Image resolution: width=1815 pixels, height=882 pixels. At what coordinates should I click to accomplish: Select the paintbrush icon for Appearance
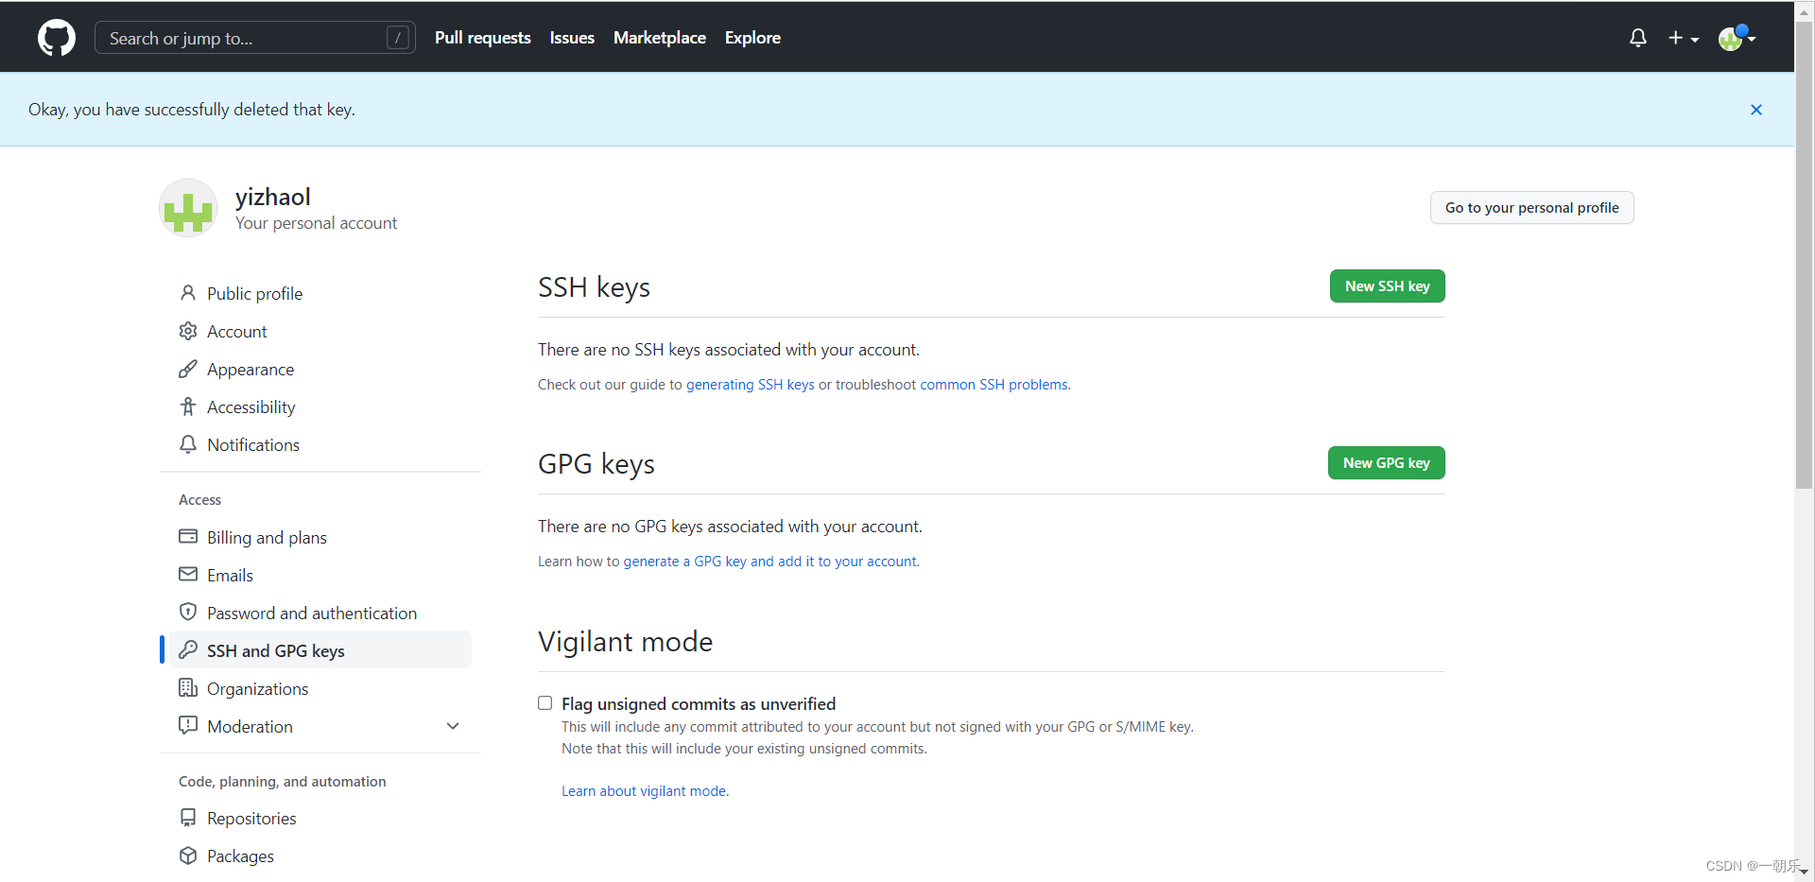click(x=188, y=369)
